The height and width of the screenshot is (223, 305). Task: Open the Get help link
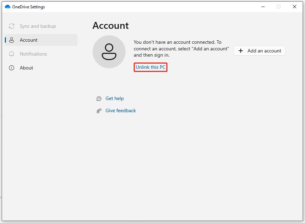pyautogui.click(x=115, y=99)
